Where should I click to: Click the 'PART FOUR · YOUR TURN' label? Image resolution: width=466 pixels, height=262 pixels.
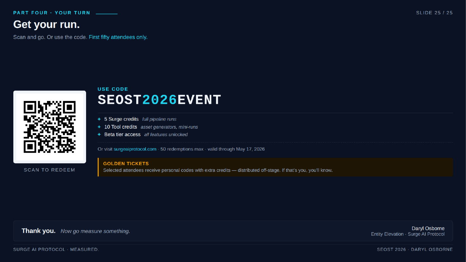click(52, 13)
